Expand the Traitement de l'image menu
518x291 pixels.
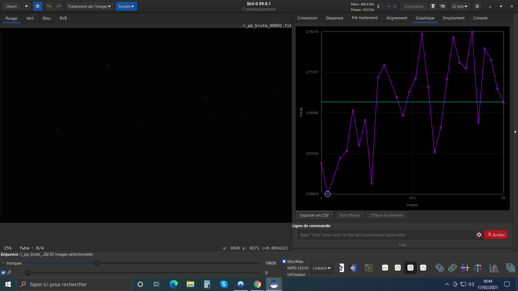click(x=89, y=6)
